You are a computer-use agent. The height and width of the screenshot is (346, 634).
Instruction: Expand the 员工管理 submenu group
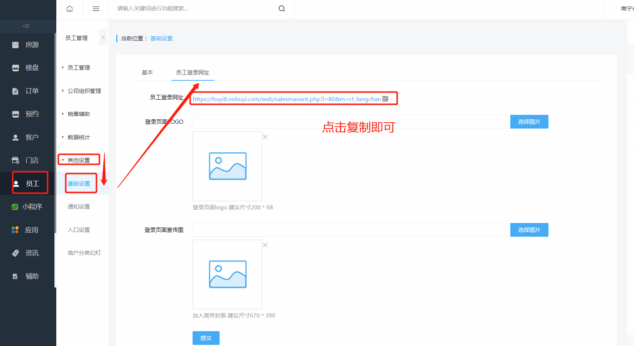tap(79, 68)
